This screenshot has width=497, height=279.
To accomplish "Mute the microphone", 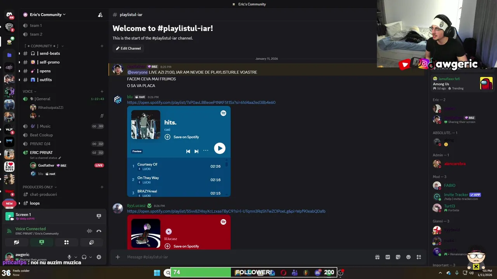I will click(69, 257).
